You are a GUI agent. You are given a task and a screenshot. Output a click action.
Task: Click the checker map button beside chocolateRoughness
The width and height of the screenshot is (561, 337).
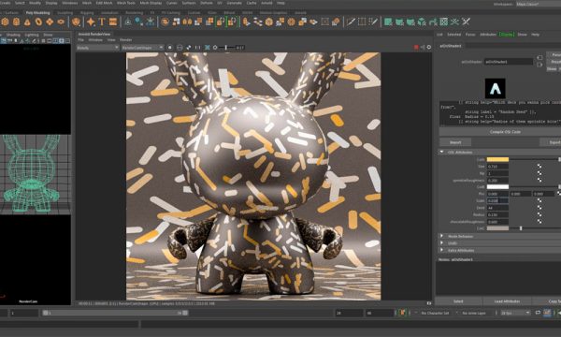click(x=539, y=222)
